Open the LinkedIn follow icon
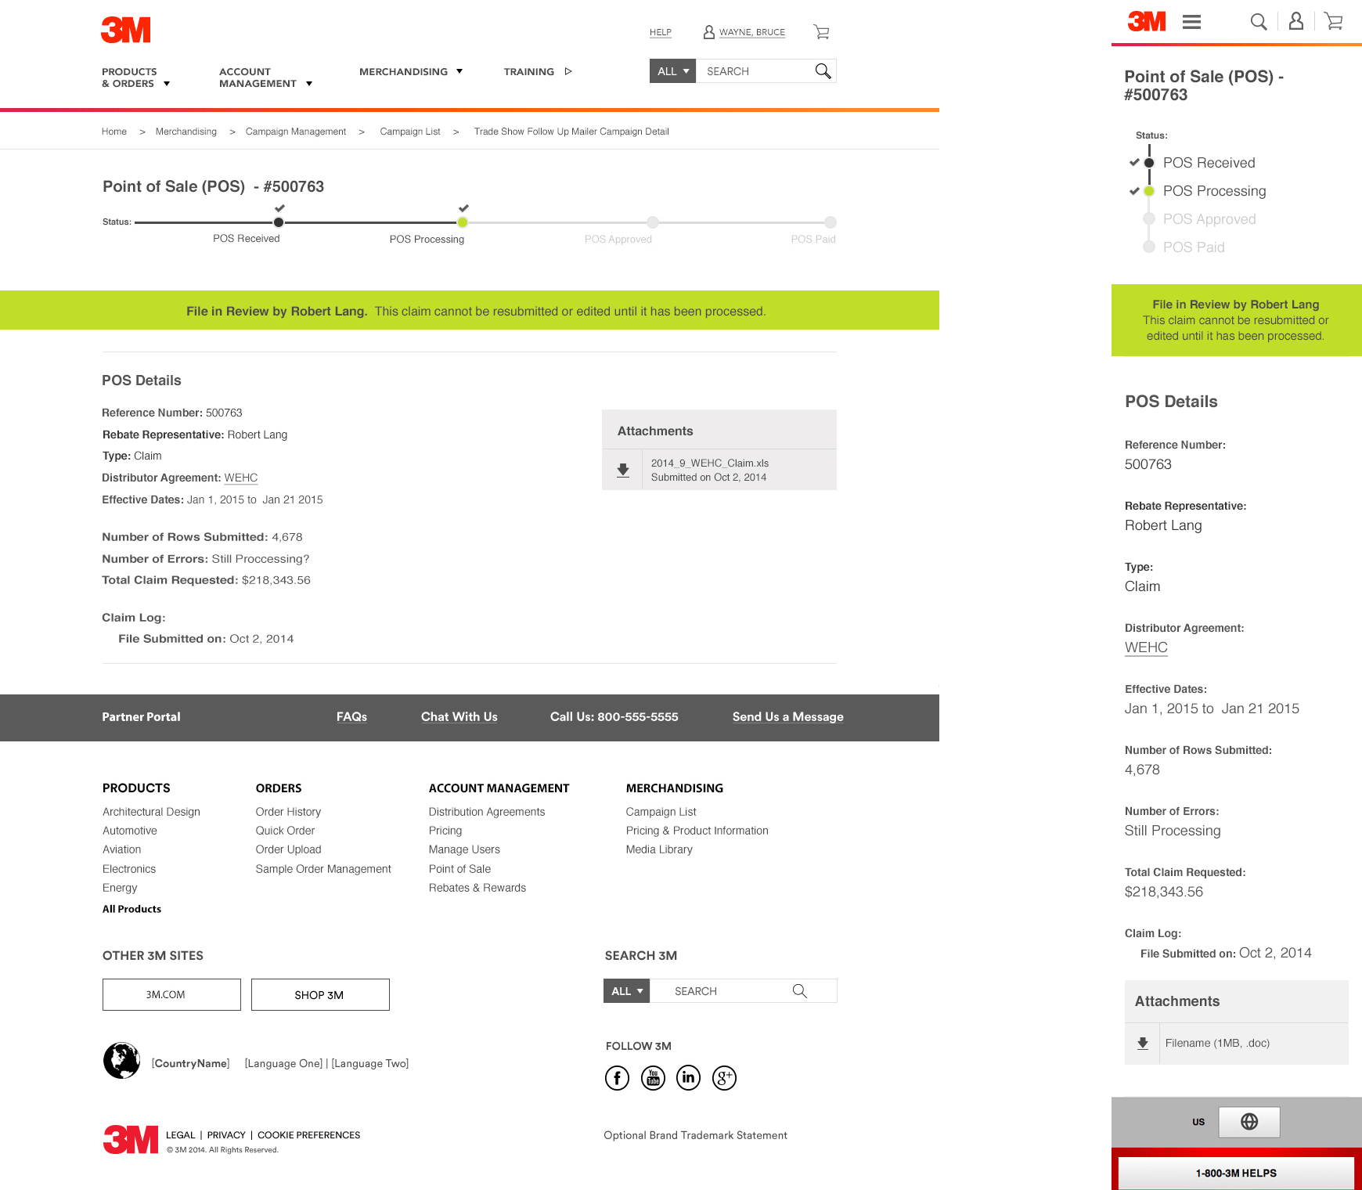The height and width of the screenshot is (1190, 1362). click(x=689, y=1078)
